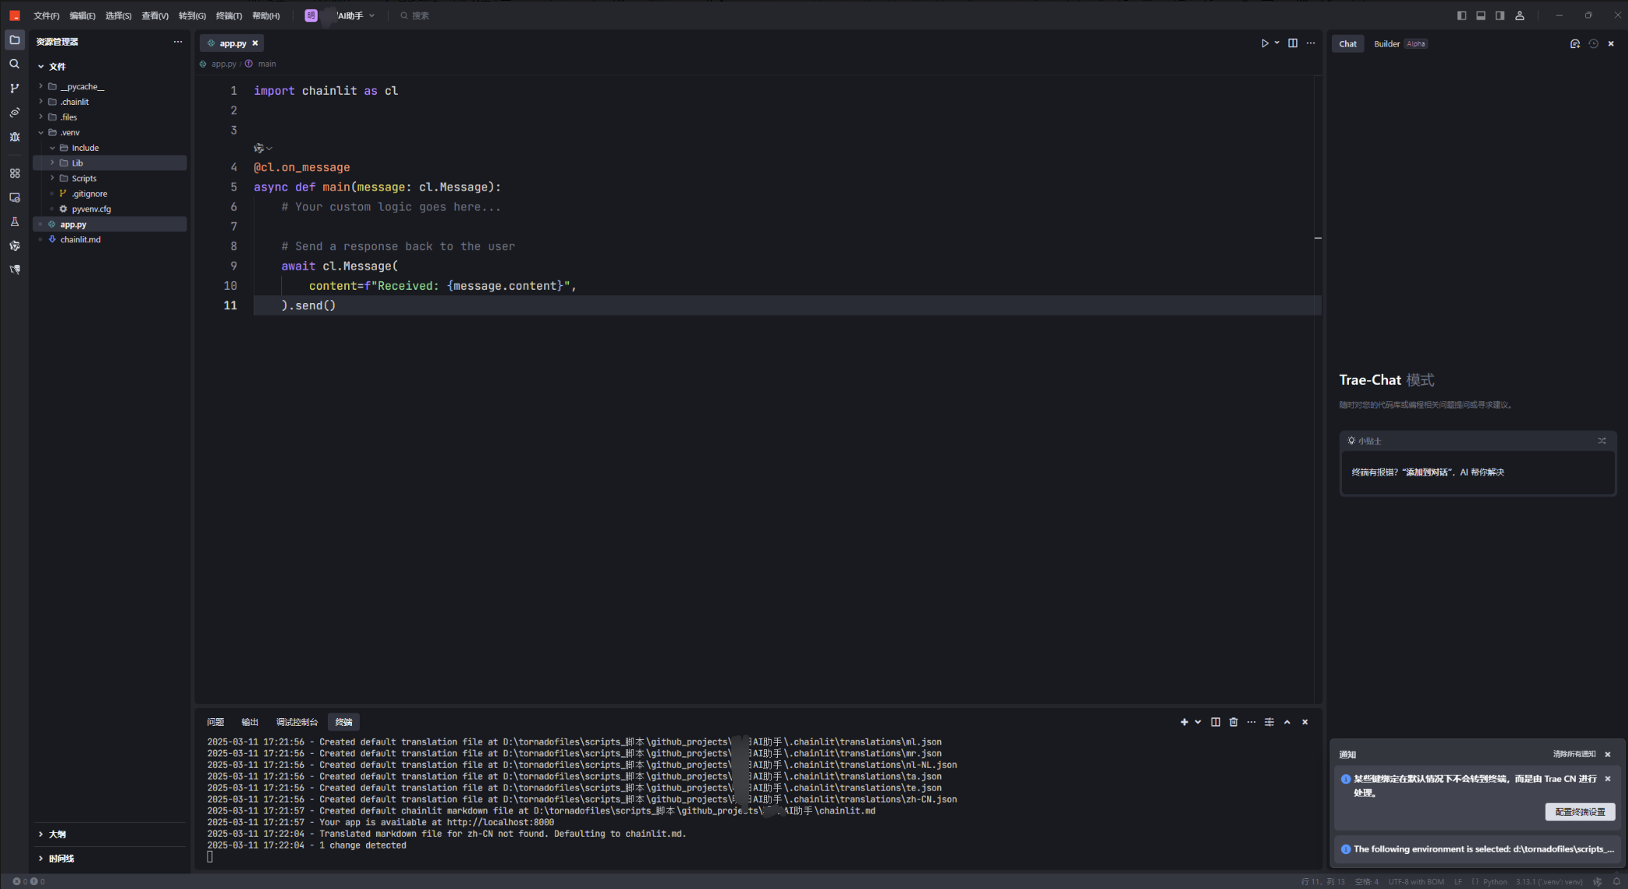The image size is (1628, 889).
Task: Click the 配置终端设置 button
Action: 1580,811
